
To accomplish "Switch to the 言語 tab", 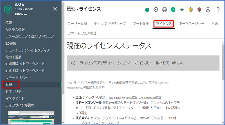I will click(x=215, y=23).
